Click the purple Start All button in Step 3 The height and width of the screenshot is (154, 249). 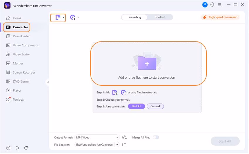(137, 106)
